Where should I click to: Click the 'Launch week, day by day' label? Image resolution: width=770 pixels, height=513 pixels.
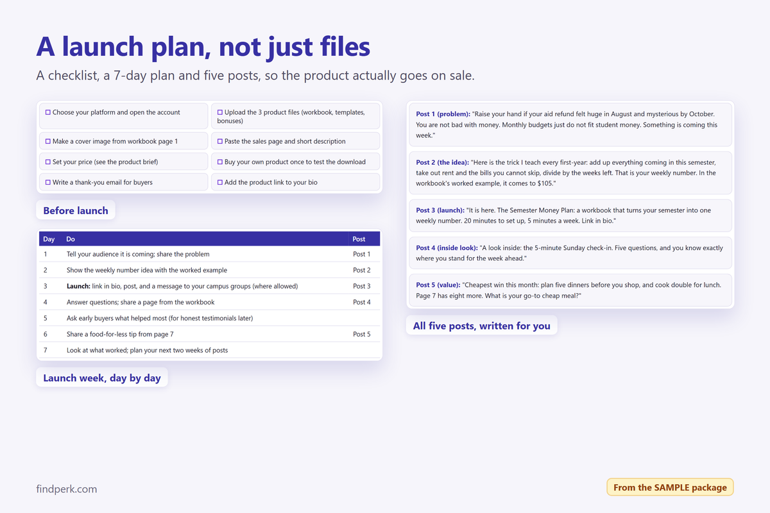pyautogui.click(x=102, y=378)
